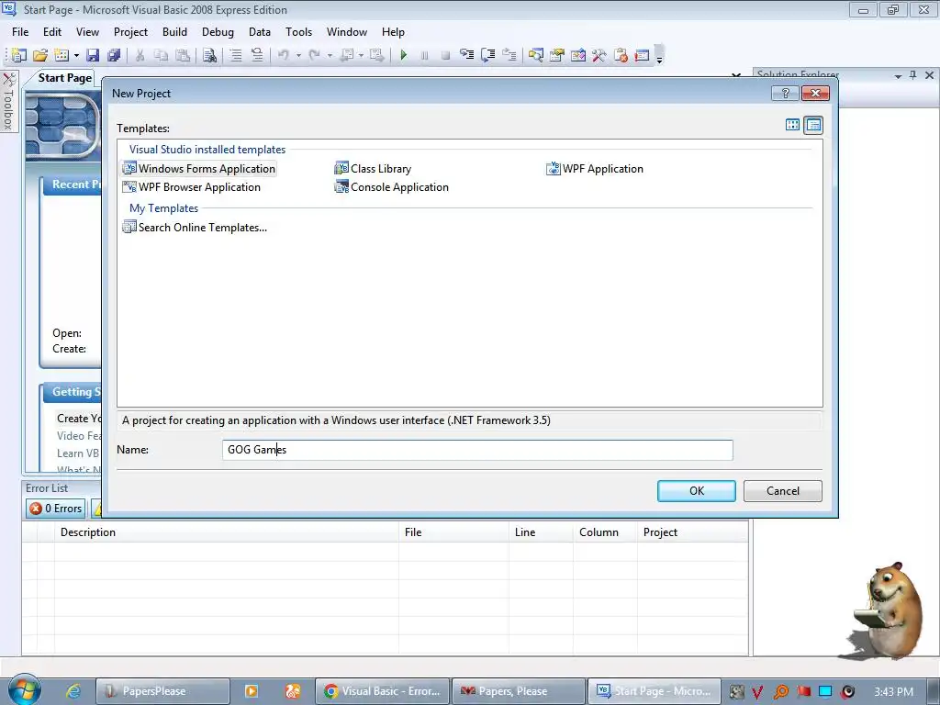
Task: Click the Cut scissors icon
Action: pos(140,55)
